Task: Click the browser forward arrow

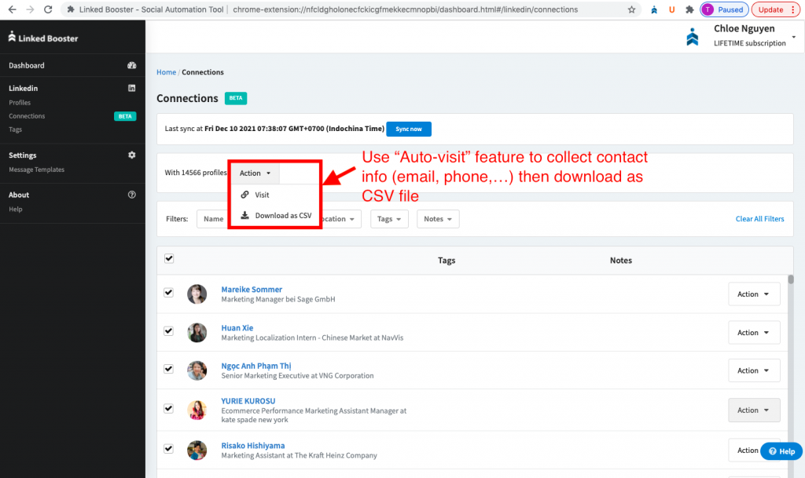Action: pyautogui.click(x=30, y=9)
